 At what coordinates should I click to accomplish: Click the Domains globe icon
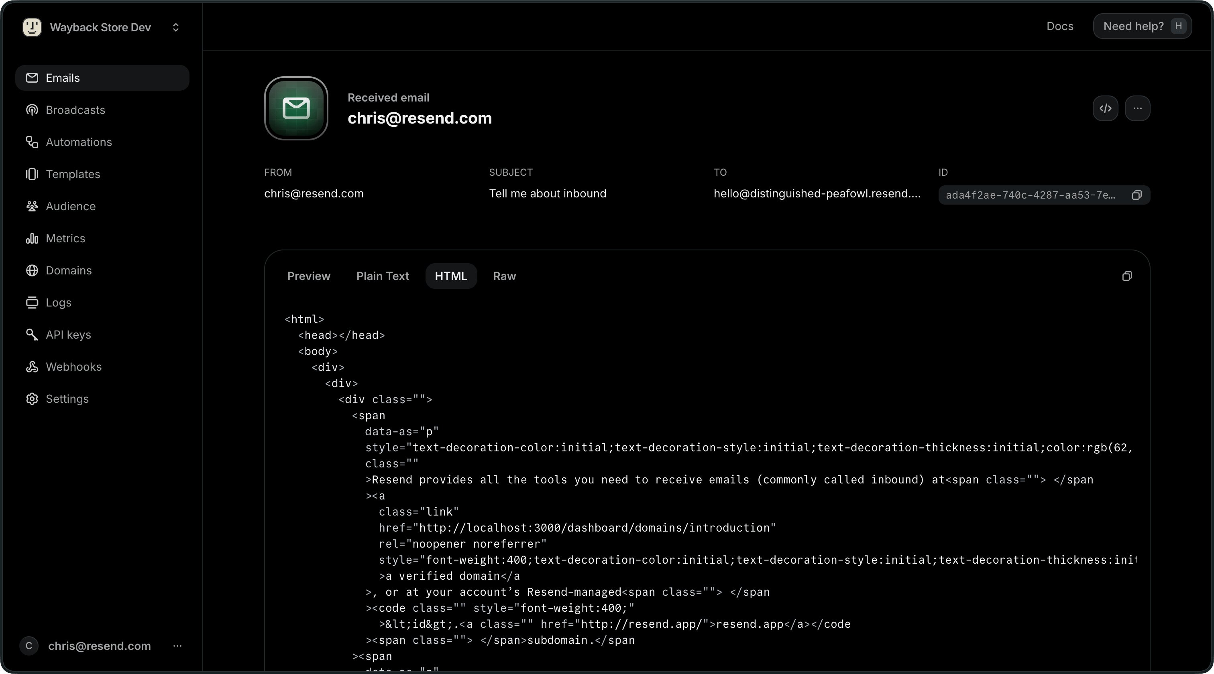pos(32,270)
